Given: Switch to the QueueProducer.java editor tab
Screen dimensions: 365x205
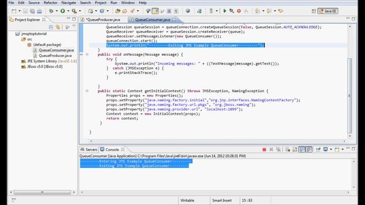Looking at the screenshot, I should [103, 20].
